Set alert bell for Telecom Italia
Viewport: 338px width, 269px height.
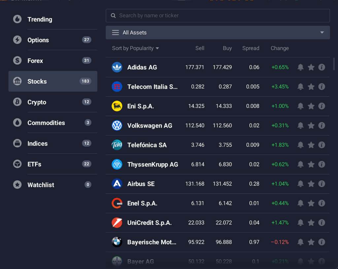pyautogui.click(x=300, y=87)
